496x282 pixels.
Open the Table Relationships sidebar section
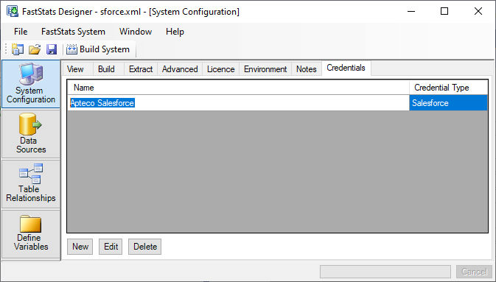pyautogui.click(x=31, y=183)
